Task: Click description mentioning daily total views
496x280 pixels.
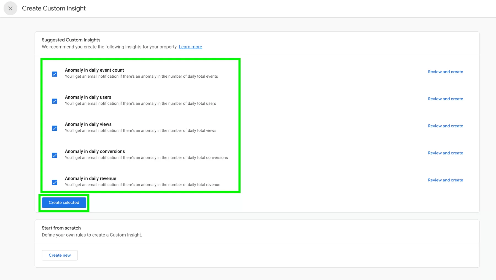Action: pos(141,131)
